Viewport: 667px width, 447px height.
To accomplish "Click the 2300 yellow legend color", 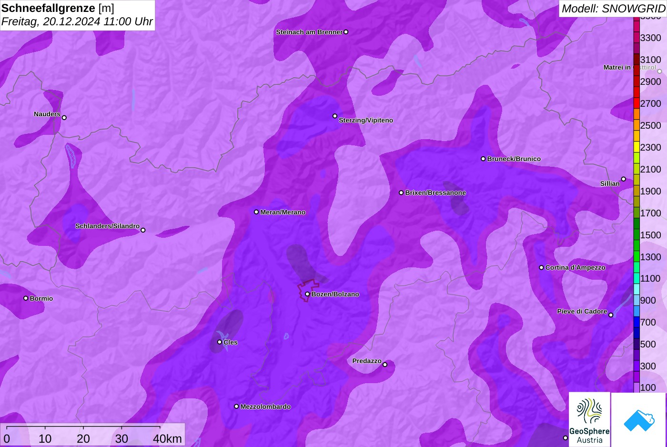I will coord(637,147).
